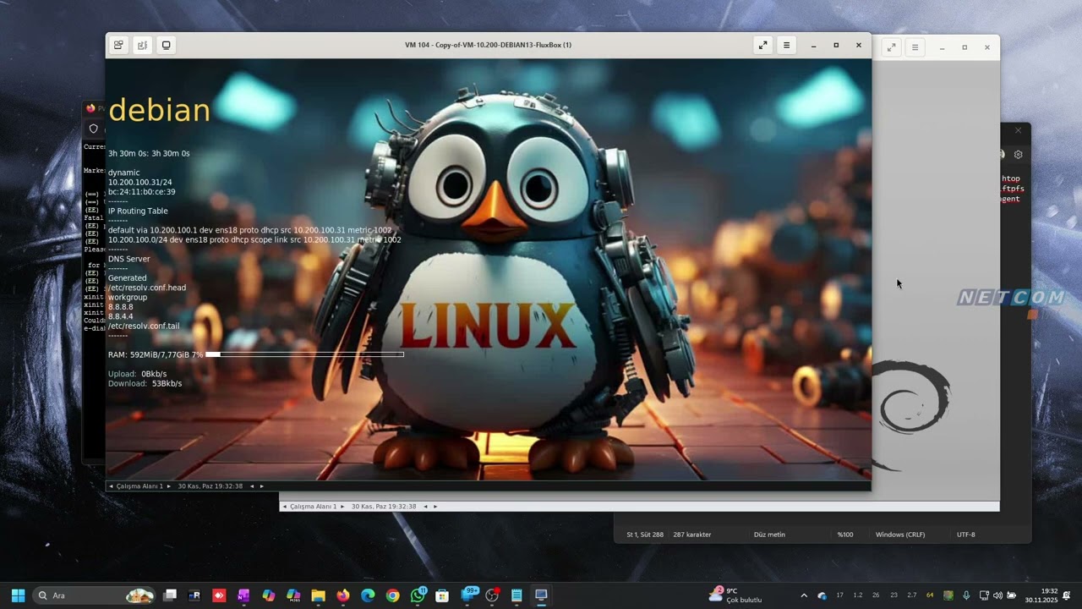
Task: Click the '%100' zoom level in the status bar
Action: [845, 535]
